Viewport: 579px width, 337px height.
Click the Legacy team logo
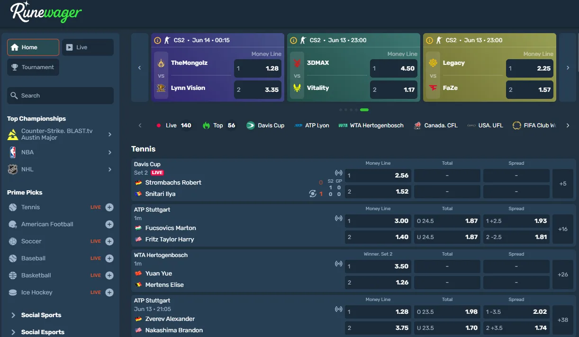point(433,63)
